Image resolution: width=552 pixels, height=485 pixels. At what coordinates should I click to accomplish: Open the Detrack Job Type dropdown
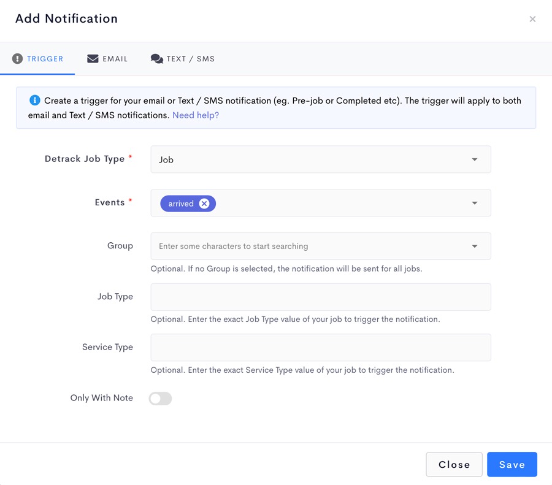[x=321, y=159]
